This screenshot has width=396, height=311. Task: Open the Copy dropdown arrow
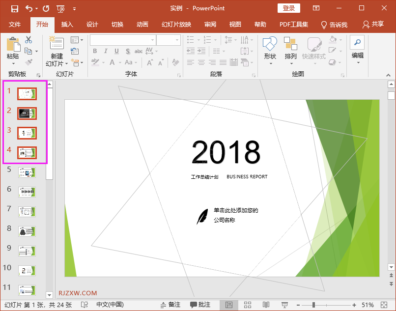pos(37,51)
